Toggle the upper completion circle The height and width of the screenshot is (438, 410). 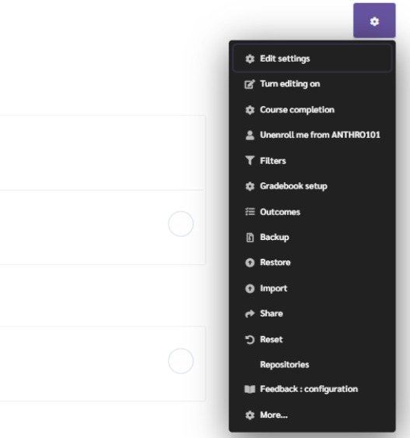pos(180,224)
